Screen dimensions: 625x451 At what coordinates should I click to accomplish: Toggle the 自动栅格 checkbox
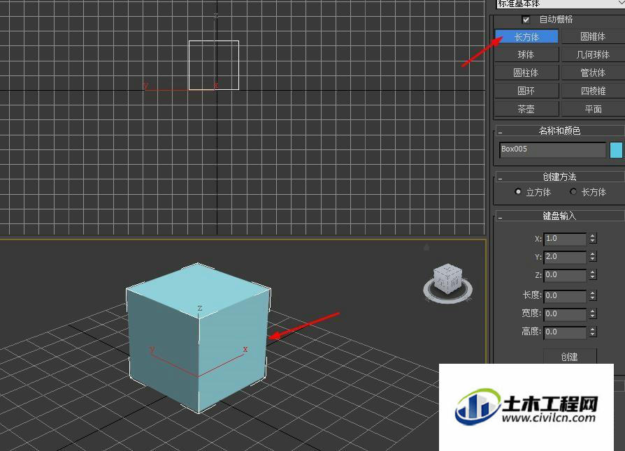click(526, 20)
